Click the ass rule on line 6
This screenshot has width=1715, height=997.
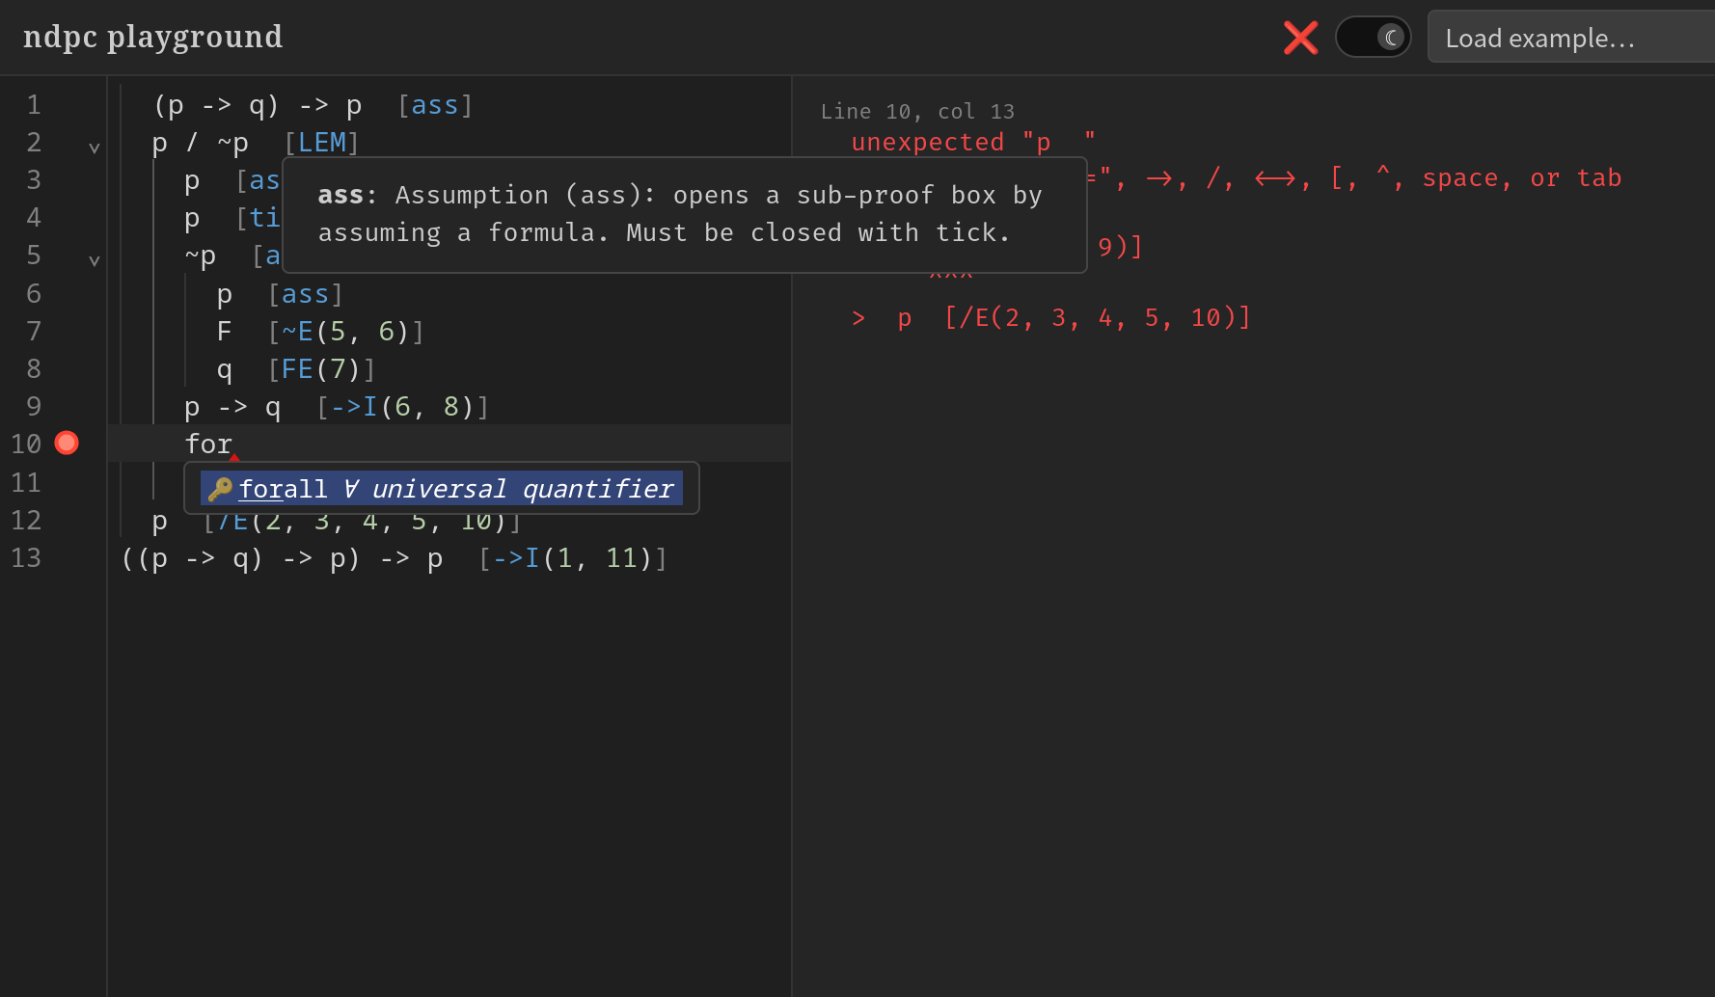(306, 294)
